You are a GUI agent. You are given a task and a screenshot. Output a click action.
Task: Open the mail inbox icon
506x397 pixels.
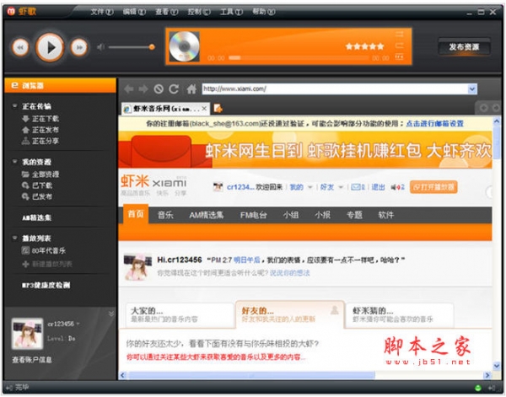(x=358, y=187)
